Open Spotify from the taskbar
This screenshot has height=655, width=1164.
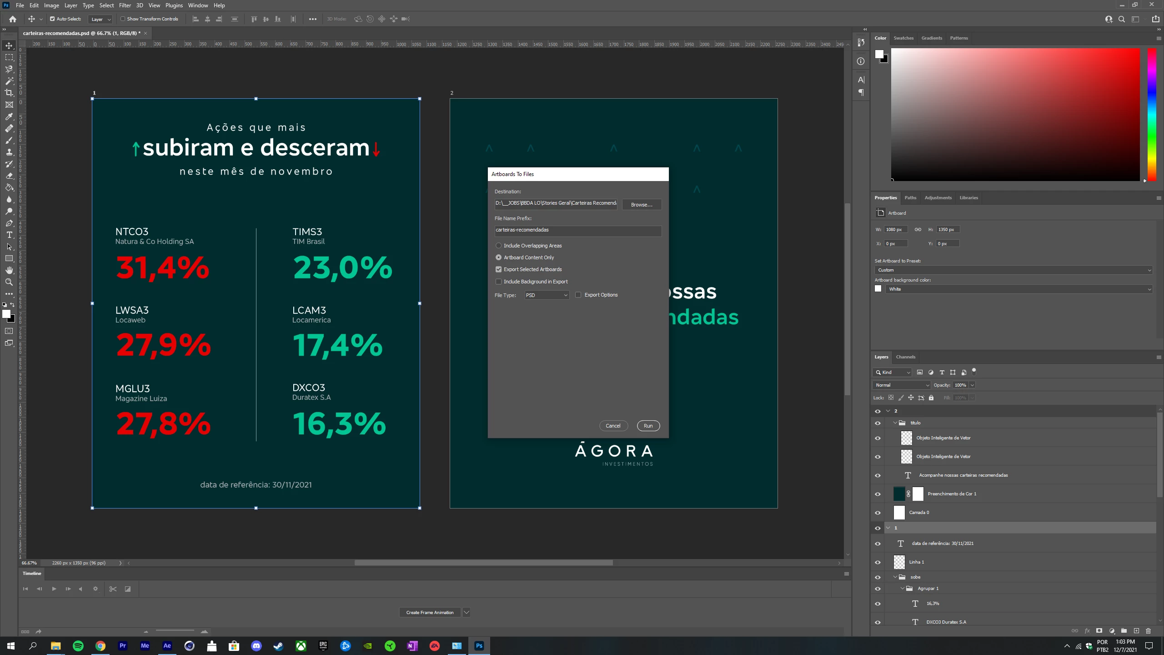tap(78, 645)
